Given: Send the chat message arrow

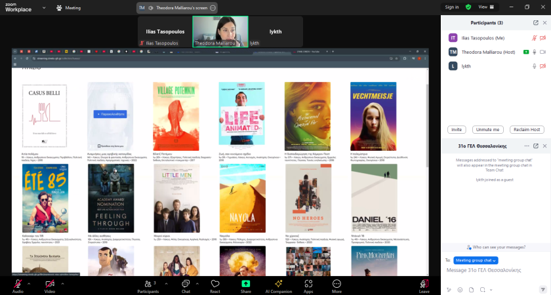Looking at the screenshot, I should click(543, 290).
